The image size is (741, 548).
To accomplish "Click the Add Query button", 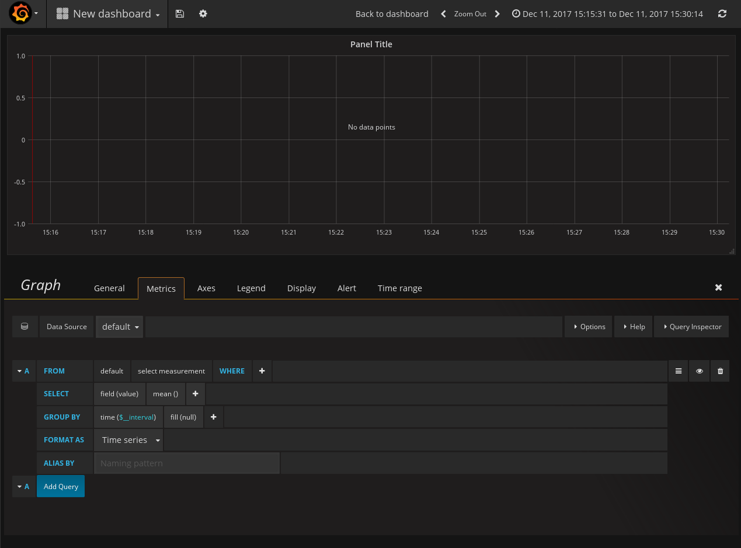I will 61,487.
